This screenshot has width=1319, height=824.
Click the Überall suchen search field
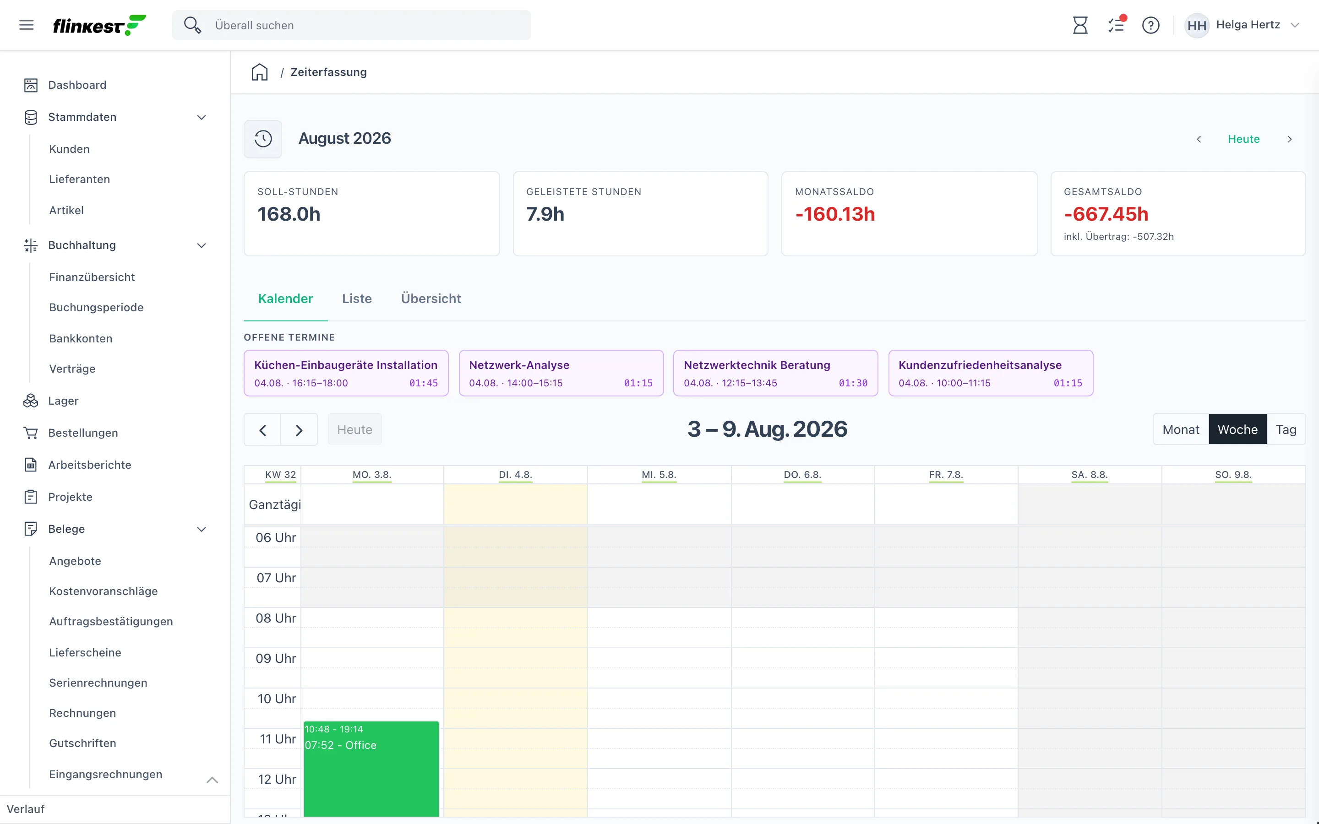point(352,25)
